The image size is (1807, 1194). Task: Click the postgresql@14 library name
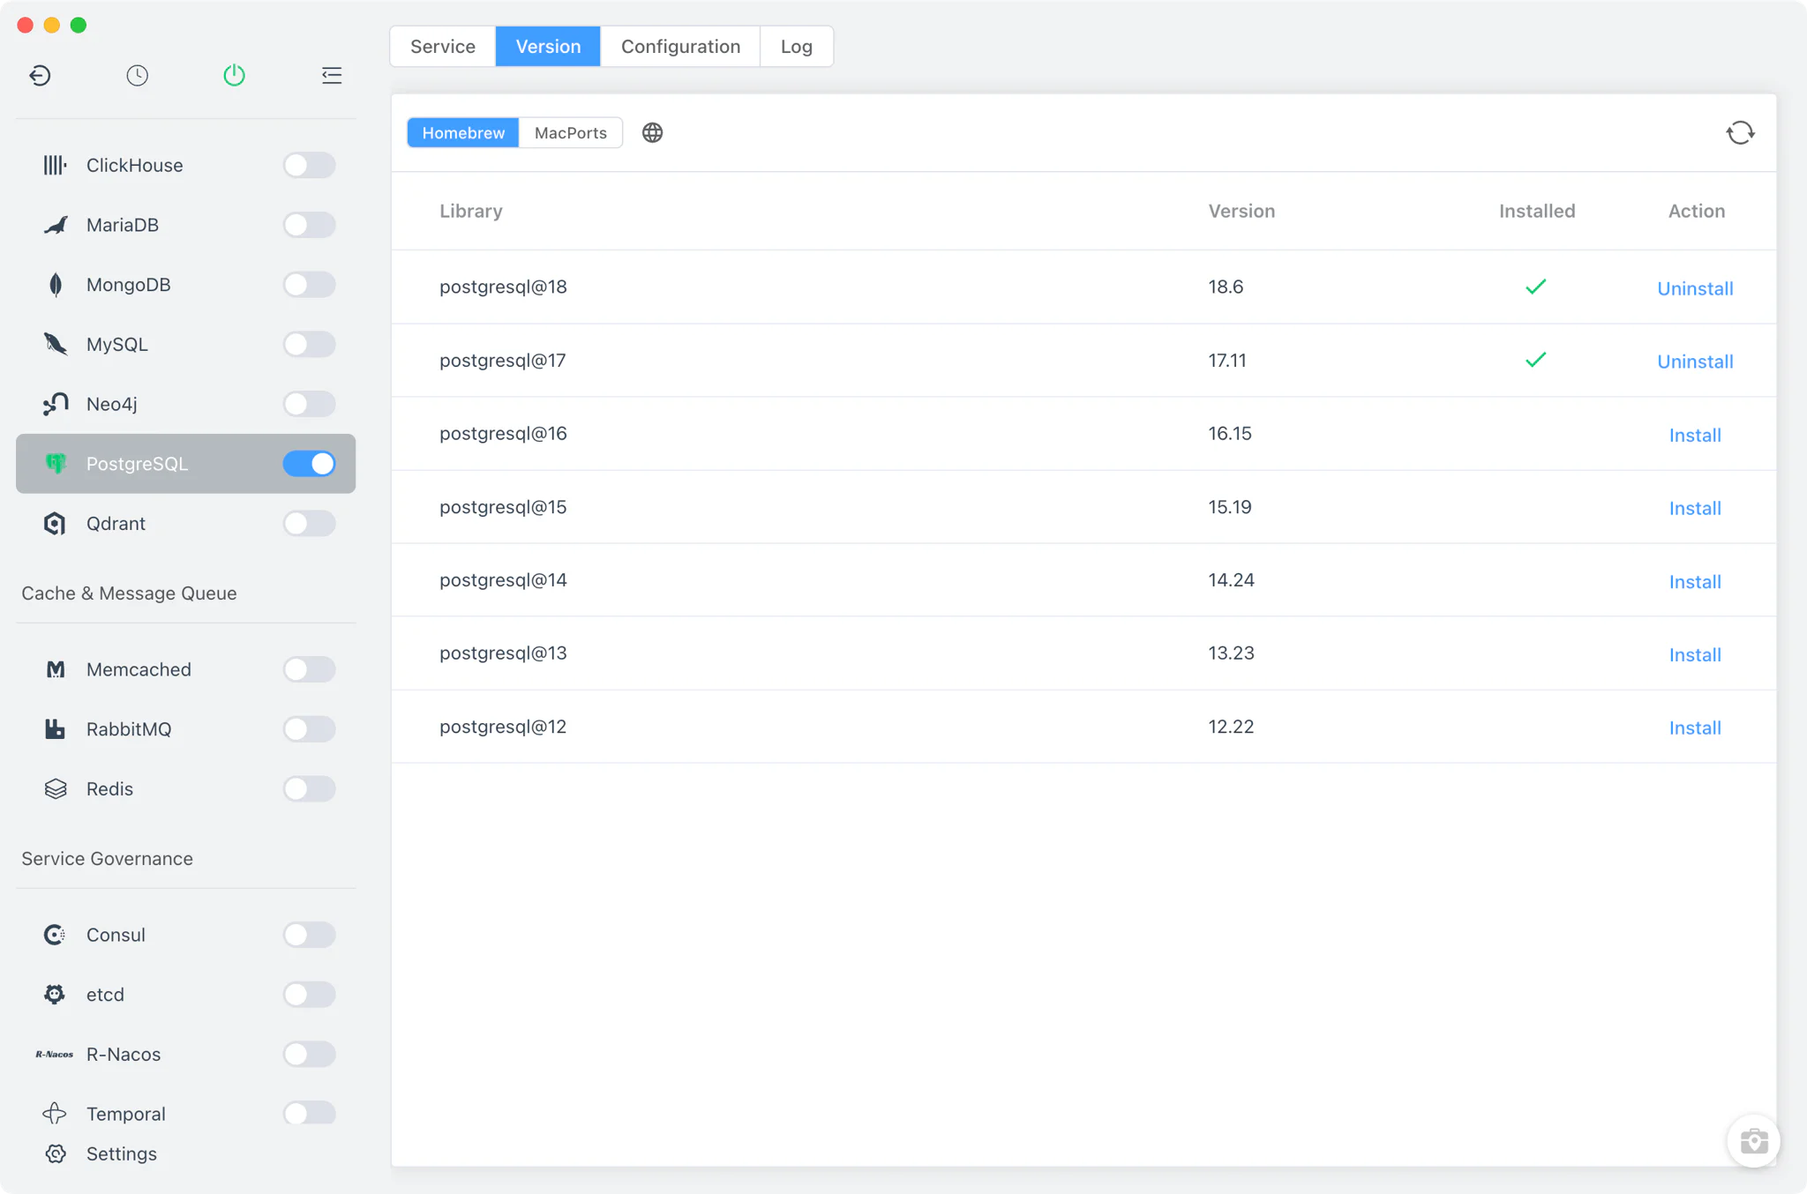click(503, 580)
